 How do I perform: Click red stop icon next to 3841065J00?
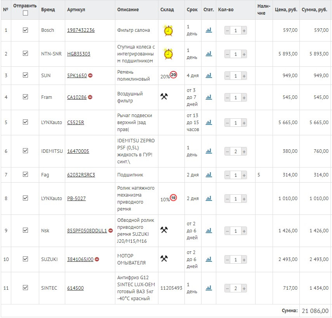[x=97, y=259]
